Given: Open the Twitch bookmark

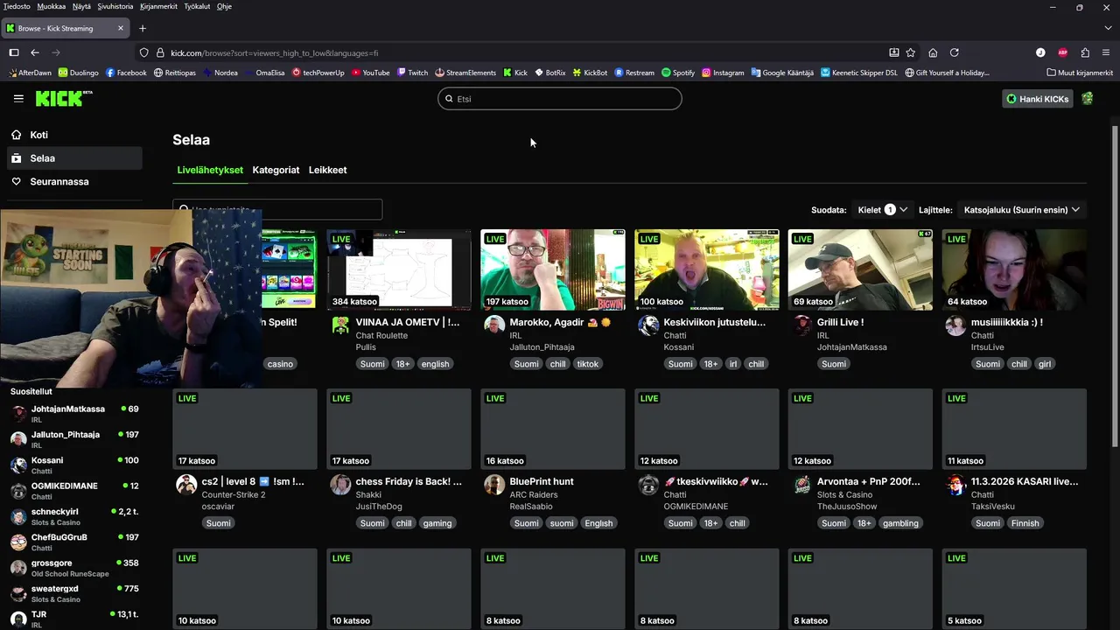Looking at the screenshot, I should click(412, 73).
